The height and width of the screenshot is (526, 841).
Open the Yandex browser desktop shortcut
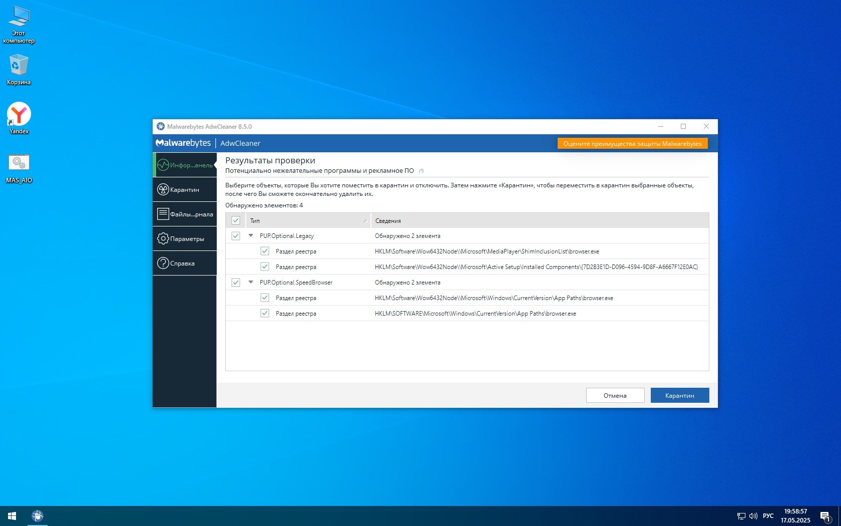pyautogui.click(x=19, y=115)
